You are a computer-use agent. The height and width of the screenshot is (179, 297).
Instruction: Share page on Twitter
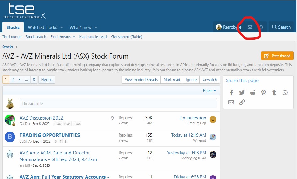242,92
